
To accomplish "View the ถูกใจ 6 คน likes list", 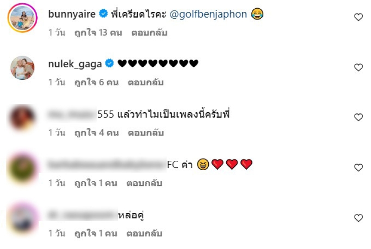I will 96,82.
